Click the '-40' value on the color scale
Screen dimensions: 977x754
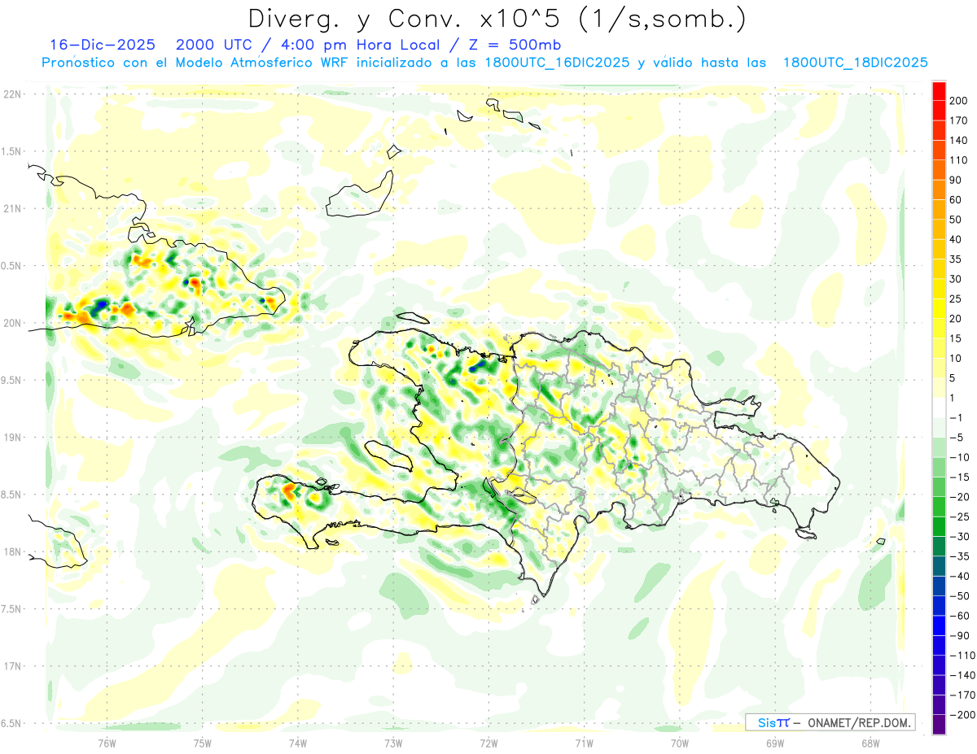(x=959, y=576)
